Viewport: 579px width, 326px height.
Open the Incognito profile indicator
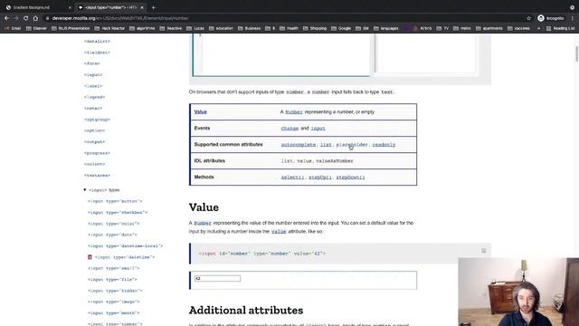click(551, 18)
